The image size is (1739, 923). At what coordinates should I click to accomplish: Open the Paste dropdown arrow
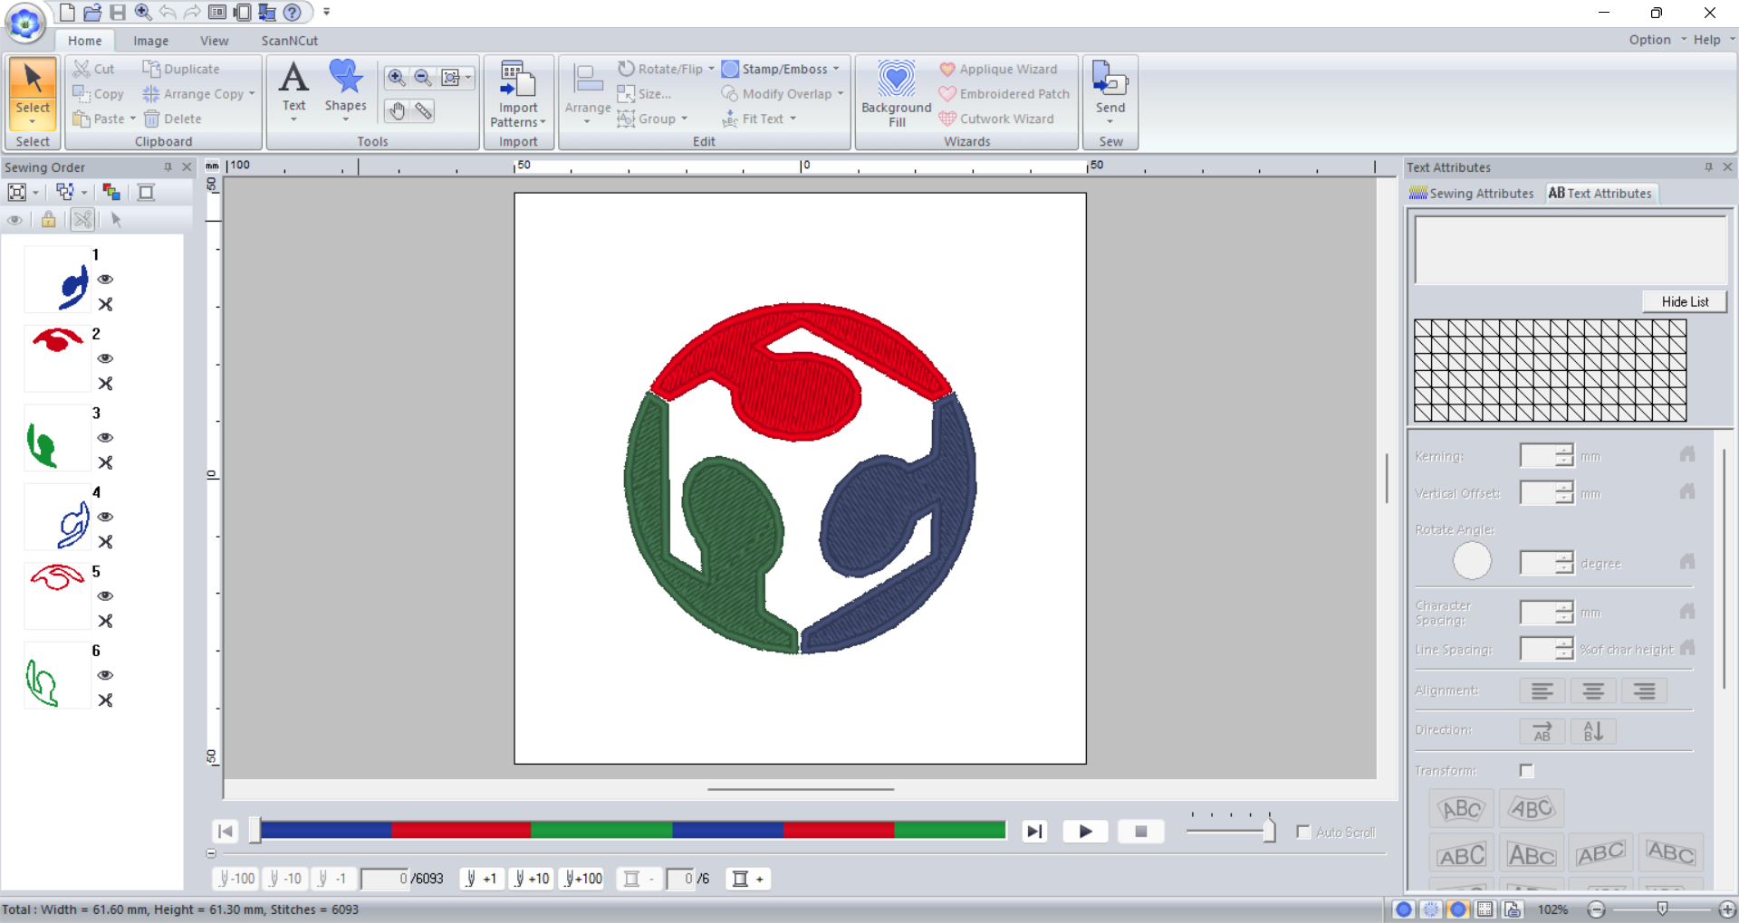(132, 119)
